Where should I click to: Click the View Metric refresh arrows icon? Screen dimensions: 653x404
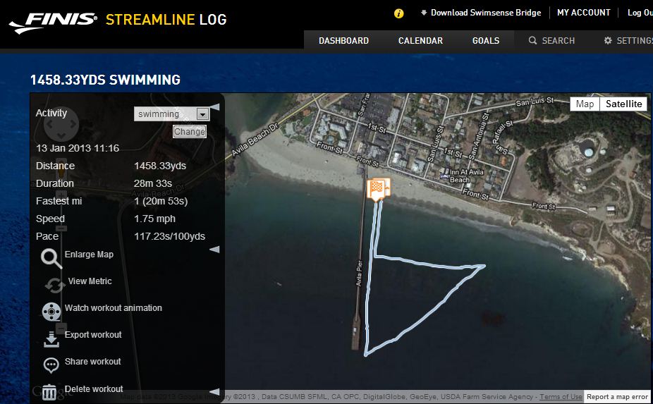pos(55,286)
